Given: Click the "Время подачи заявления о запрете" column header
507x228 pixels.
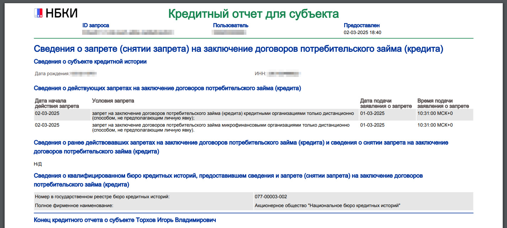Looking at the screenshot, I should (443, 104).
